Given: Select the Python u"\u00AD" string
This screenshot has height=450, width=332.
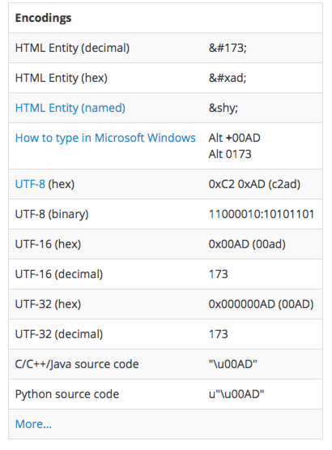Looking at the screenshot, I should pos(236,394).
